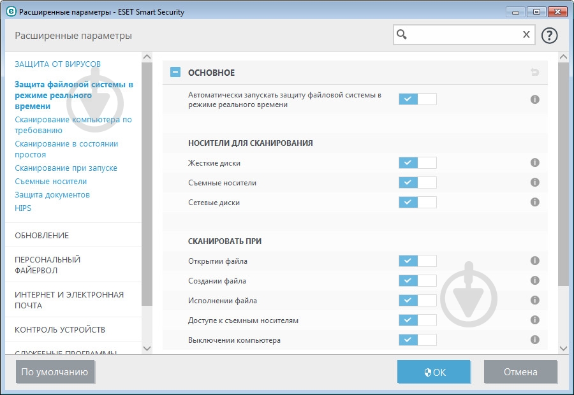The image size is (574, 395).
Task: Confirm settings with the OK button
Action: pos(434,372)
